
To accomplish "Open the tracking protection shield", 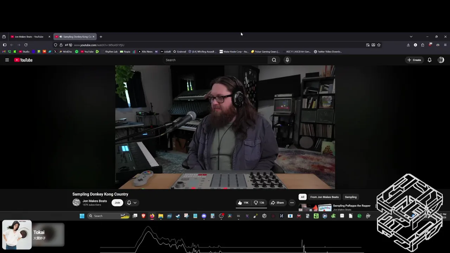I will point(56,45).
